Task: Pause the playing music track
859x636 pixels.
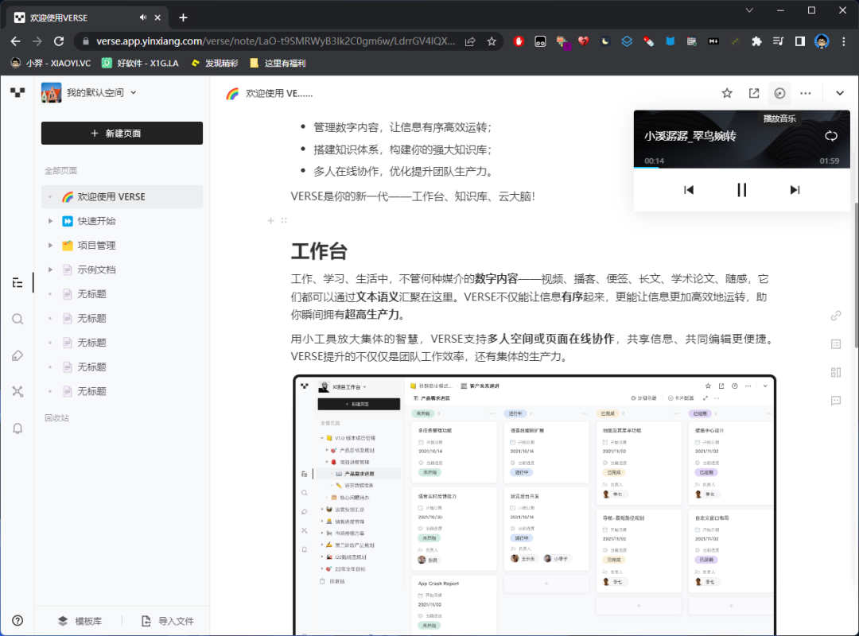Action: (x=741, y=190)
